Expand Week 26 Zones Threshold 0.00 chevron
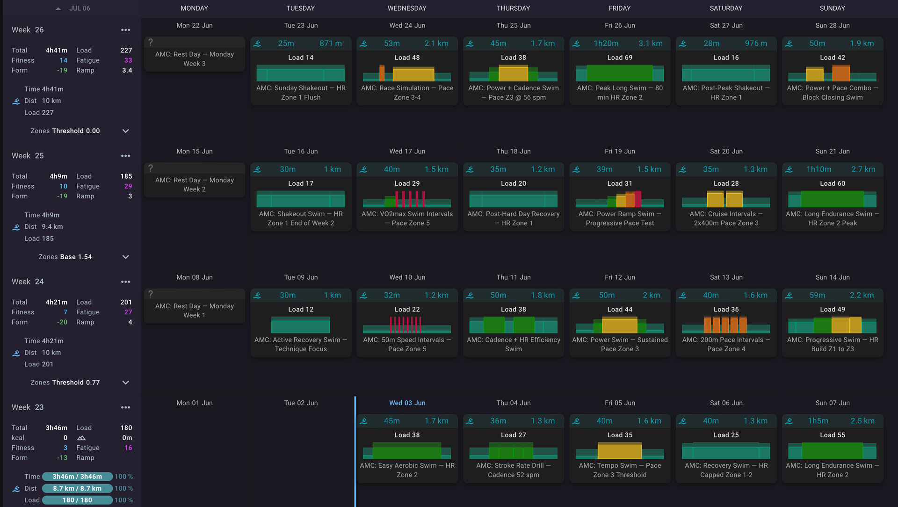The height and width of the screenshot is (507, 898). pyautogui.click(x=125, y=131)
